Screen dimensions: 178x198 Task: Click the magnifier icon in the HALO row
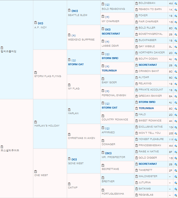[176, 115]
